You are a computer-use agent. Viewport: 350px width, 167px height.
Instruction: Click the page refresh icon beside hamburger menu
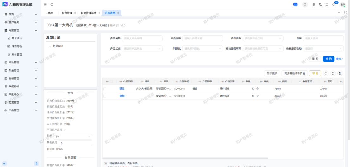click(52, 4)
